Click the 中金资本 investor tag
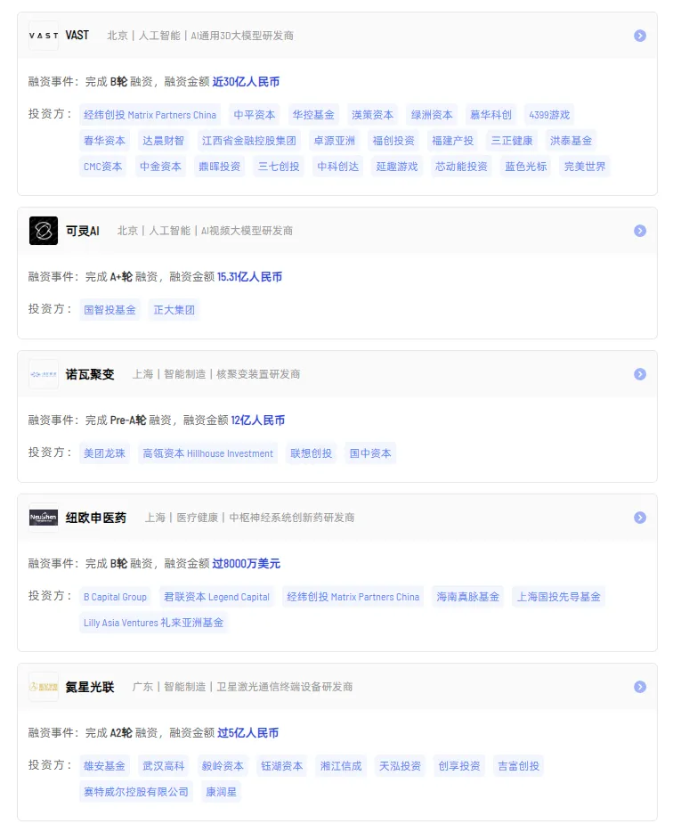 [161, 167]
